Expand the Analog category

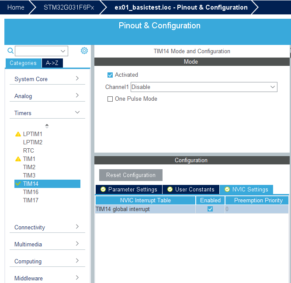click(47, 96)
